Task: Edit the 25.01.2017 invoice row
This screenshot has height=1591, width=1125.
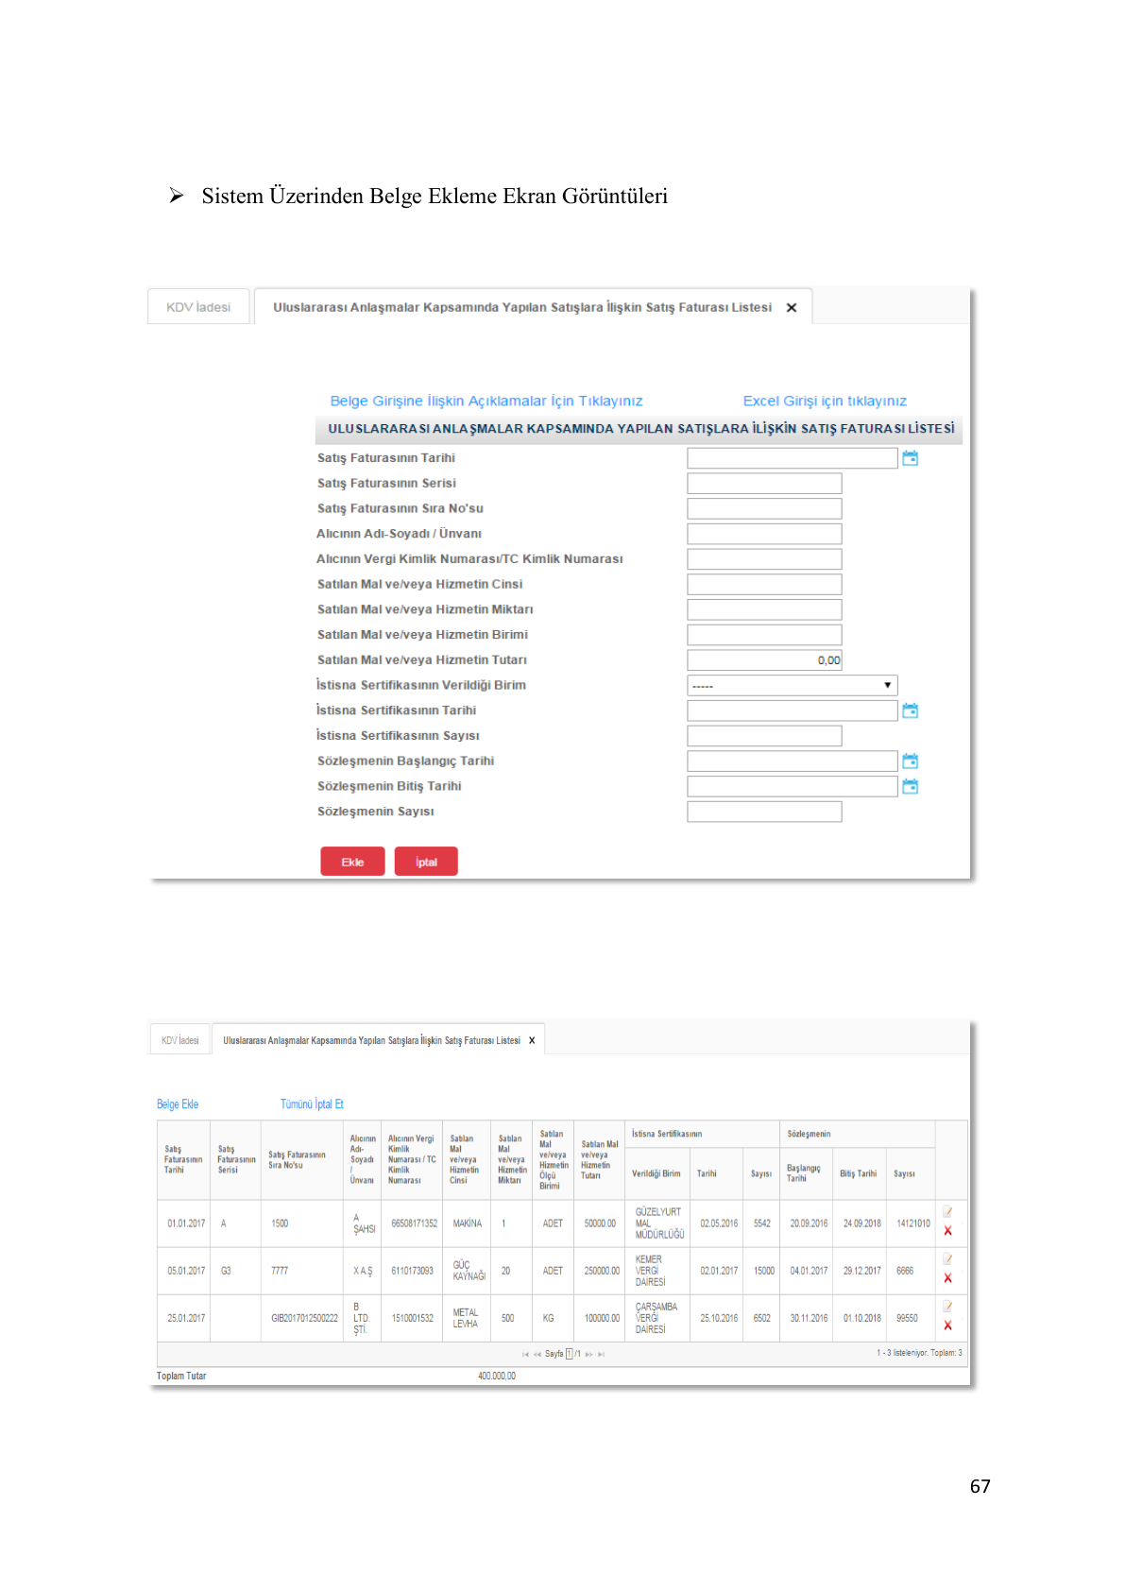Action: pyautogui.click(x=947, y=1306)
